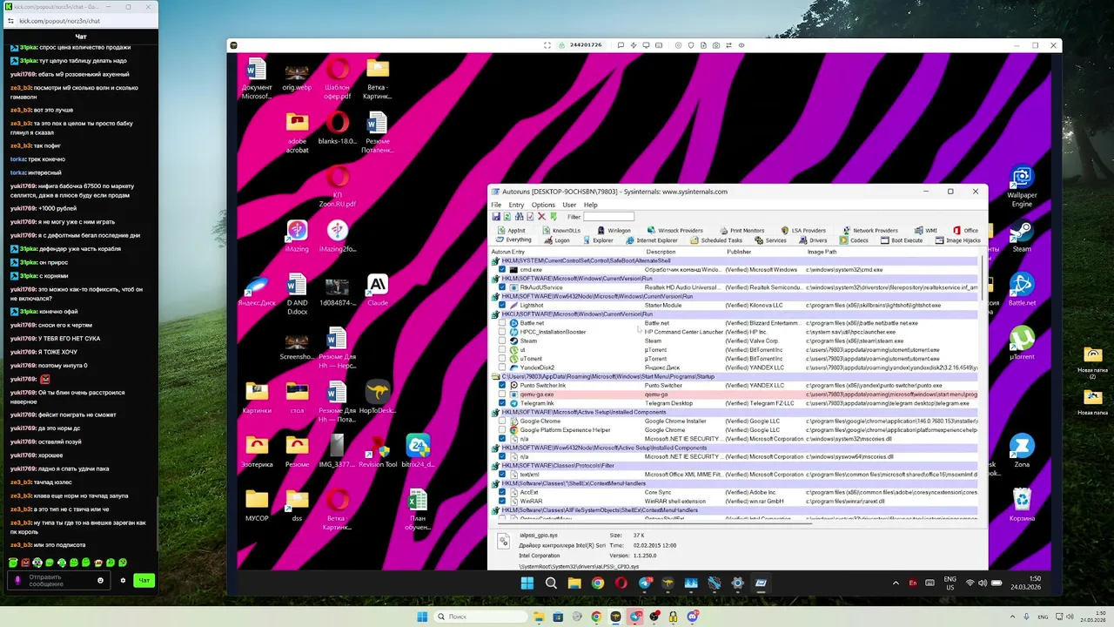
Task: Enable the Steam autorun checkbox
Action: [502, 340]
